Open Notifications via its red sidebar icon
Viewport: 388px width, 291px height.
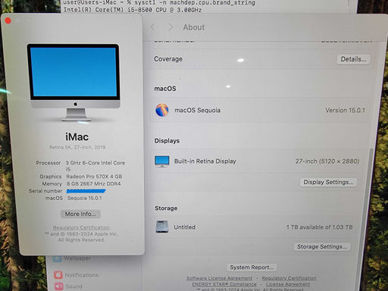(x=58, y=275)
